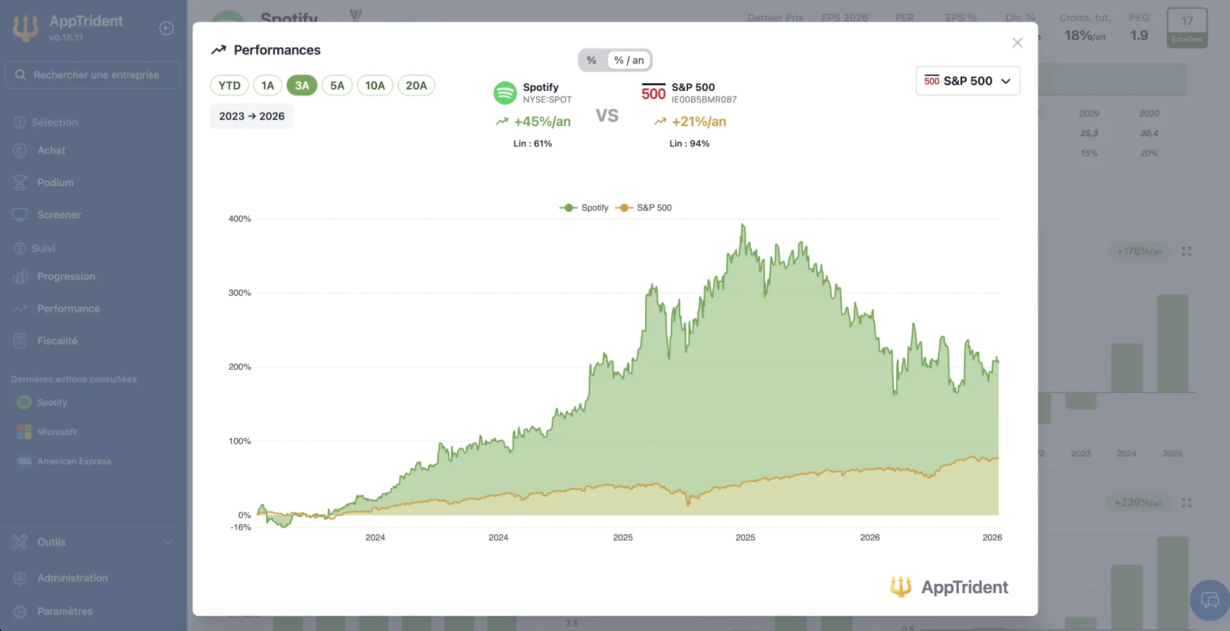The image size is (1230, 631).
Task: Click the Lin : 61% label
Action: click(532, 144)
